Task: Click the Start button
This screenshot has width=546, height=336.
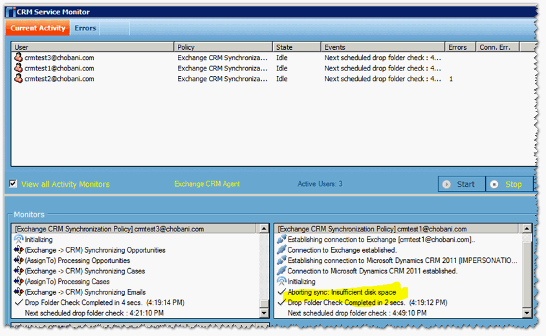Action: click(x=461, y=184)
